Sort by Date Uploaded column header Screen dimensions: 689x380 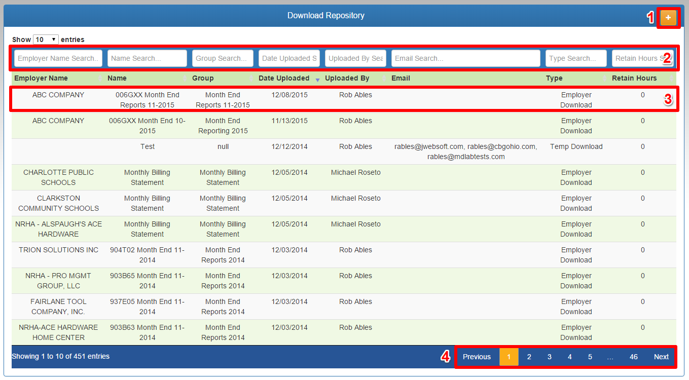click(284, 79)
